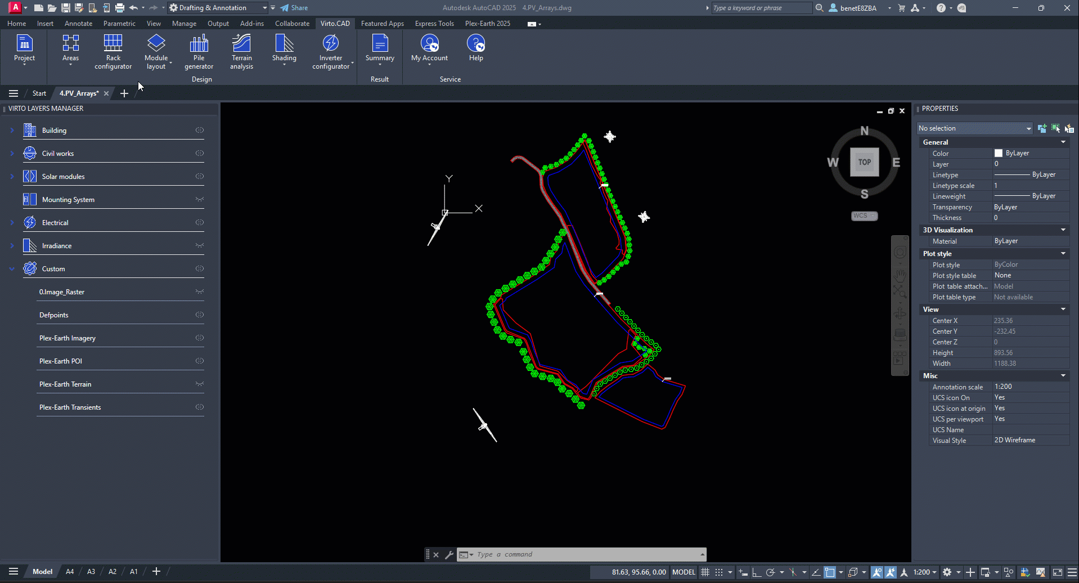Click the WCS button below ViewCube
Viewport: 1079px width, 583px height.
pyautogui.click(x=864, y=216)
